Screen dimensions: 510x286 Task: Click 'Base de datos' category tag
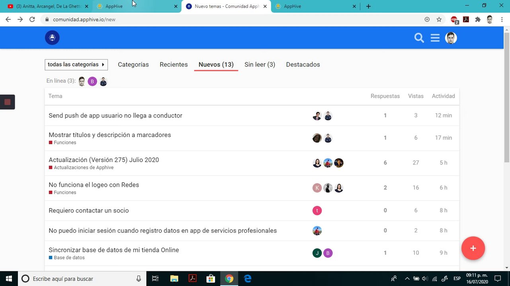[x=67, y=258]
